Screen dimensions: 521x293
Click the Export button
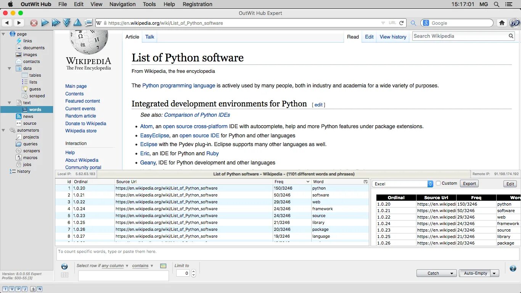tap(470, 184)
